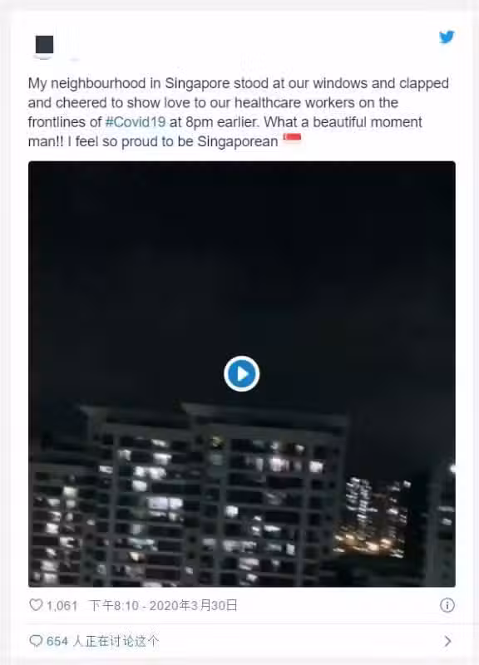Open the 下午8:10 - 2020年3月30日 timestamp link
This screenshot has height=665, width=479.
163,606
